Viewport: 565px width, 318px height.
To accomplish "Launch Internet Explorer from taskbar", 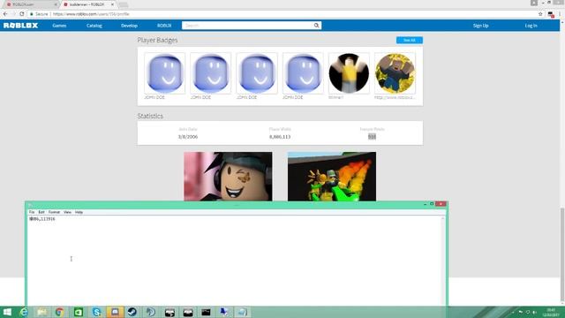I will (x=24, y=312).
